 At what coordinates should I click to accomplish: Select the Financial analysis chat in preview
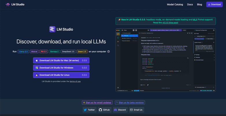pyautogui.click(x=129, y=41)
